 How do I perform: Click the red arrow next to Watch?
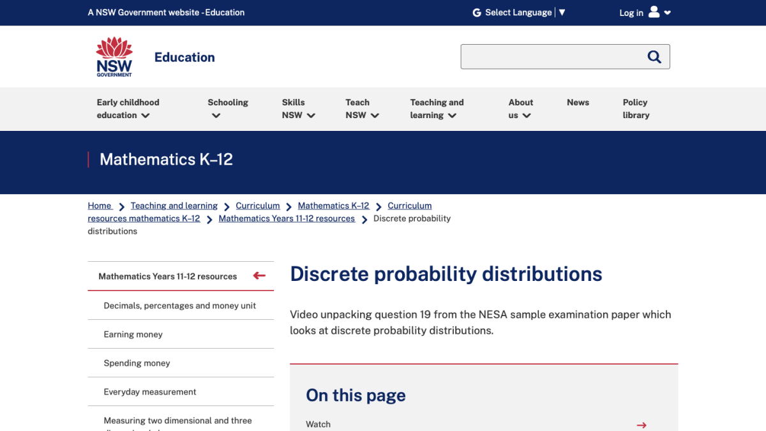641,425
